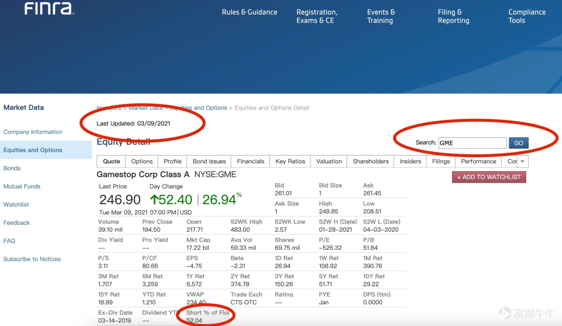Open the tabs overflow dropdown arrow

(x=522, y=161)
